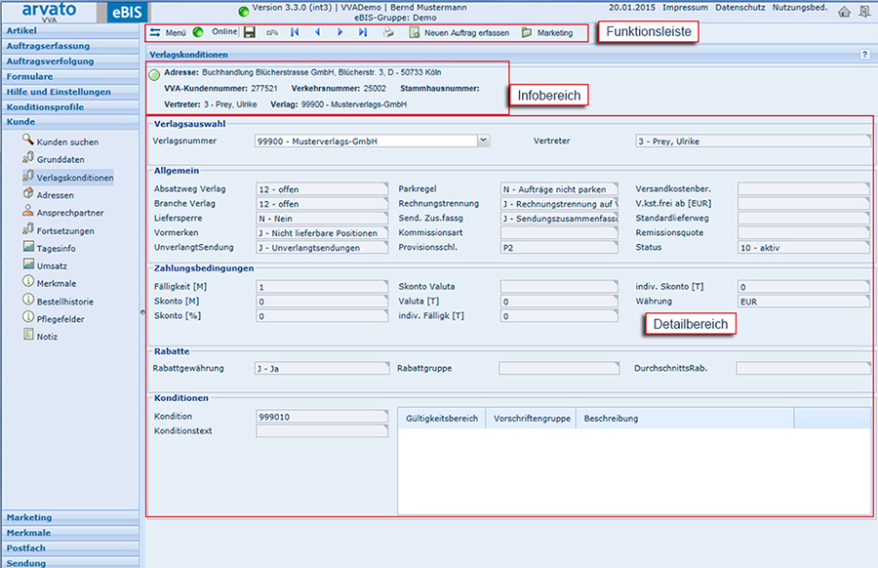Jump to the first record
This screenshot has height=568, width=878.
coord(295,32)
